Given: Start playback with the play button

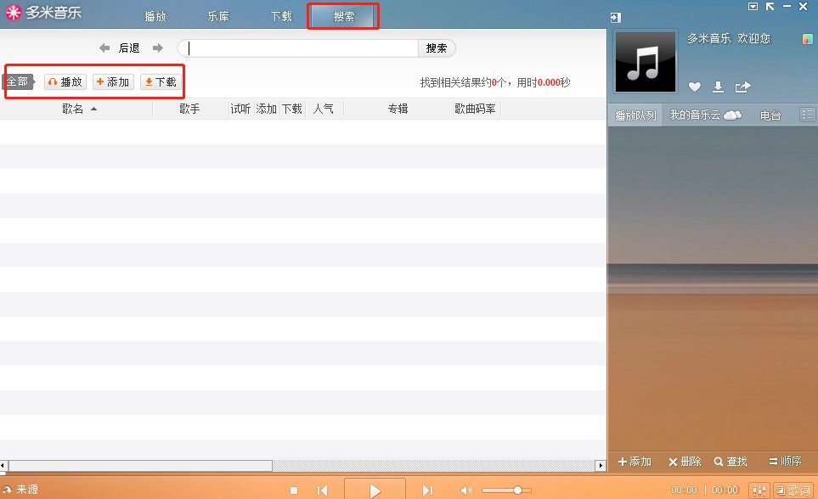Looking at the screenshot, I should tap(375, 490).
